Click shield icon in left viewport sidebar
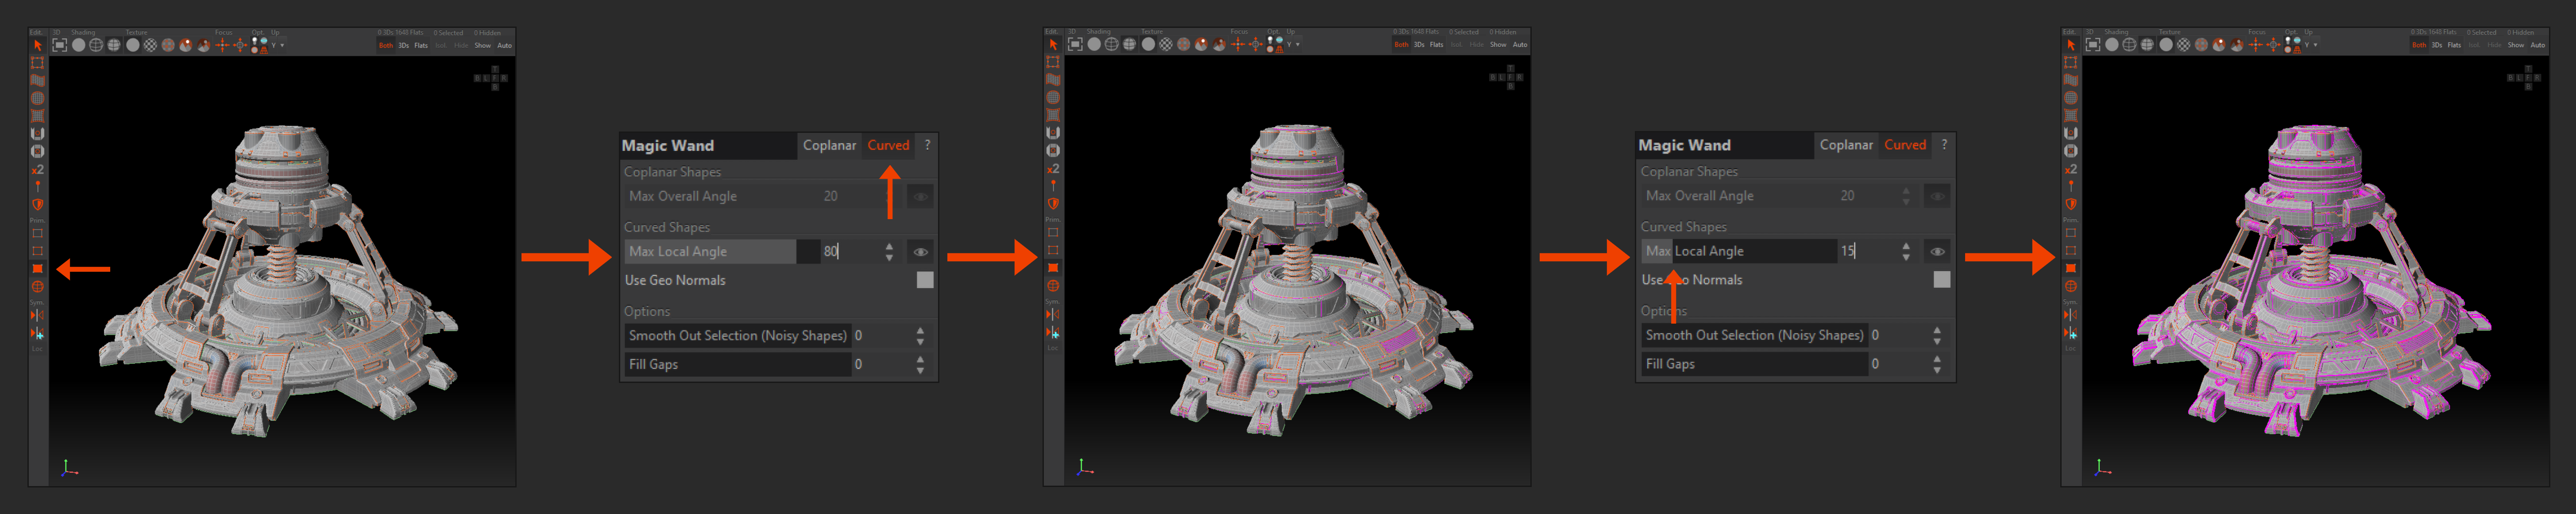2576x514 pixels. click(x=37, y=204)
